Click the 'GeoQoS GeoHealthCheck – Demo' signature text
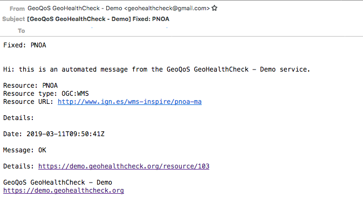This screenshot has width=363, height=204. (58, 182)
